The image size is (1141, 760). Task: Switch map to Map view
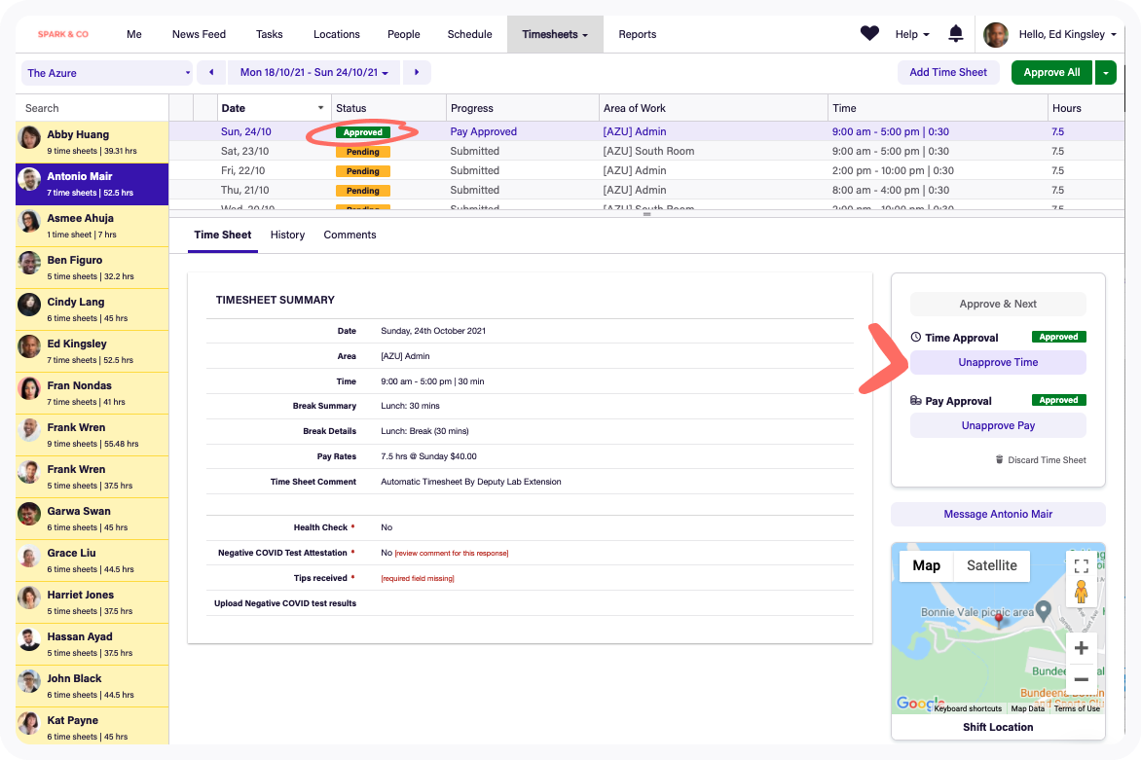[927, 565]
